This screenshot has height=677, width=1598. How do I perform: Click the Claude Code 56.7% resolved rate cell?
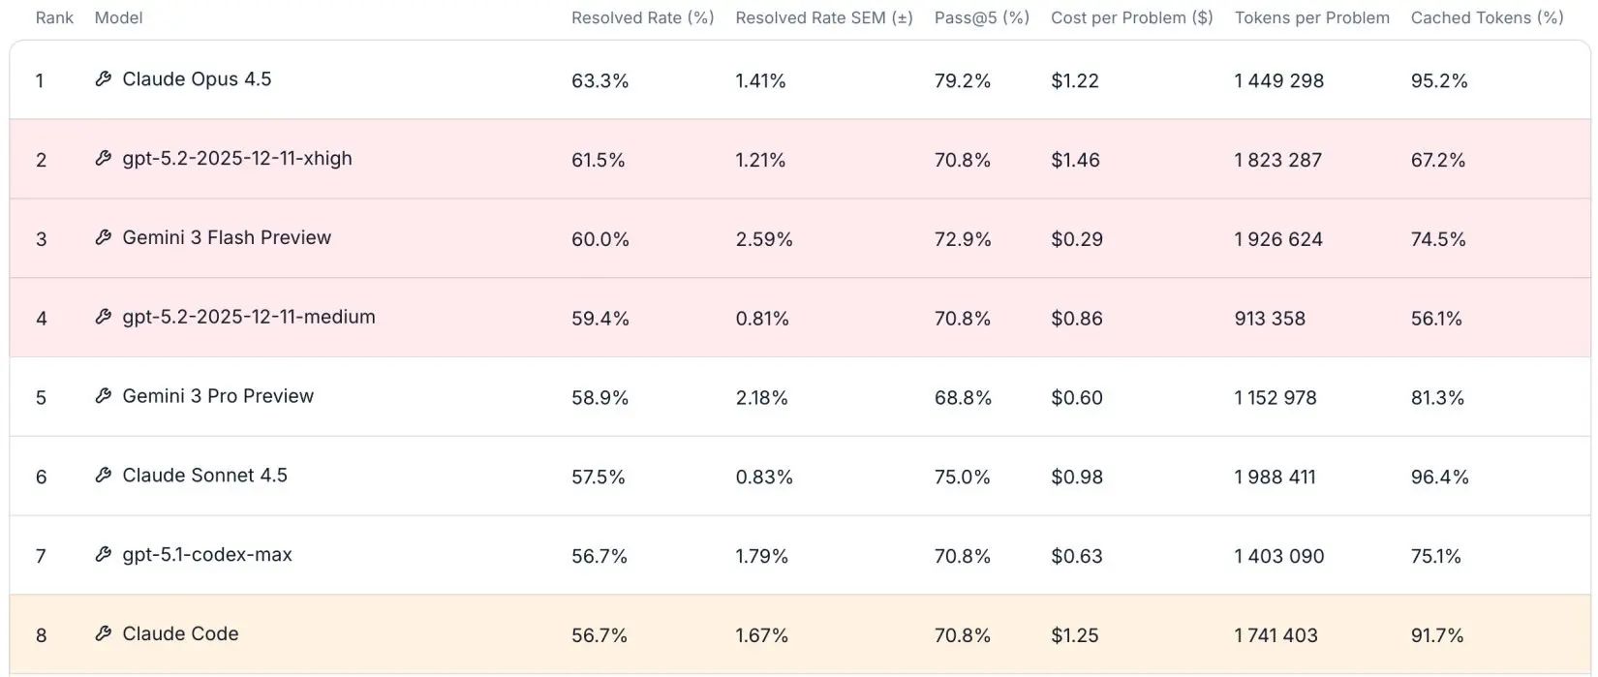pos(599,635)
